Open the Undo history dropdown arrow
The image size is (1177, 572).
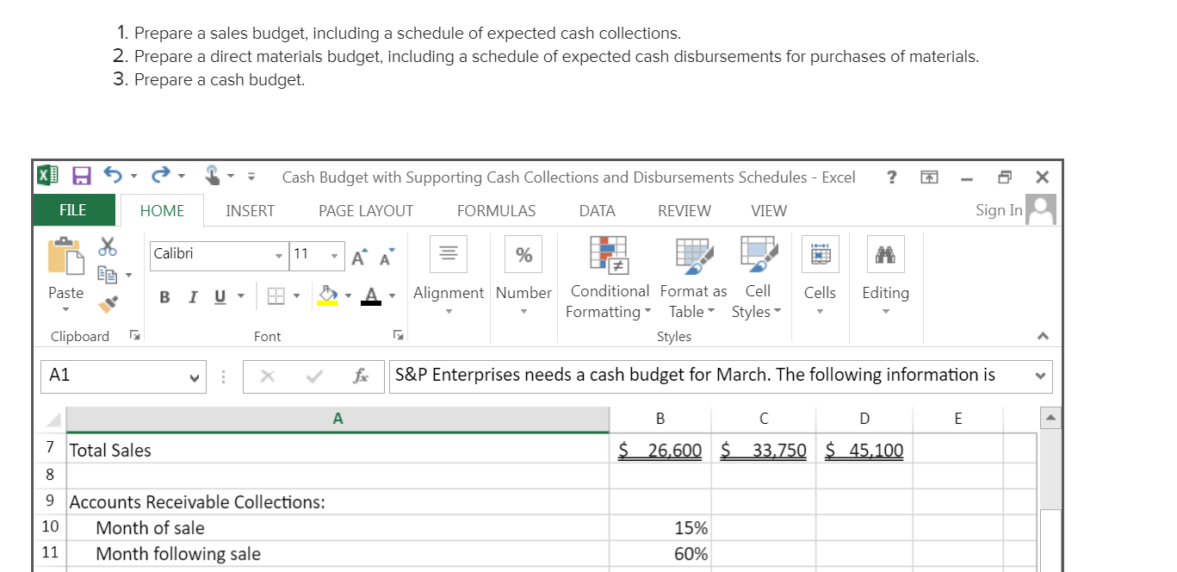pyautogui.click(x=133, y=177)
